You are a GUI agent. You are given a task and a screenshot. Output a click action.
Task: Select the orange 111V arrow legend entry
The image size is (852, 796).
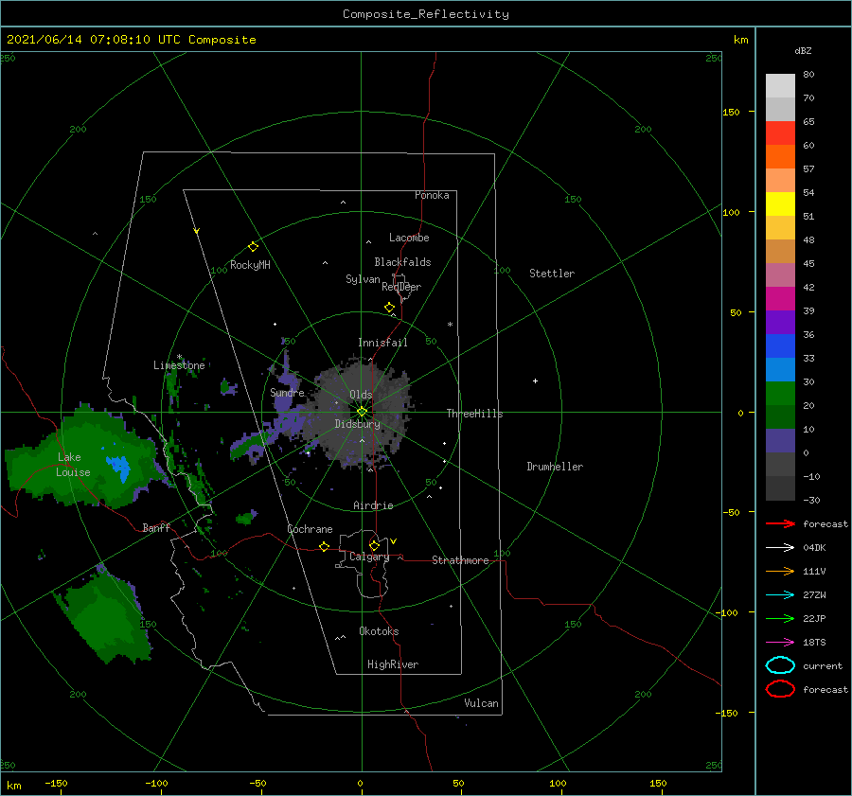click(780, 571)
